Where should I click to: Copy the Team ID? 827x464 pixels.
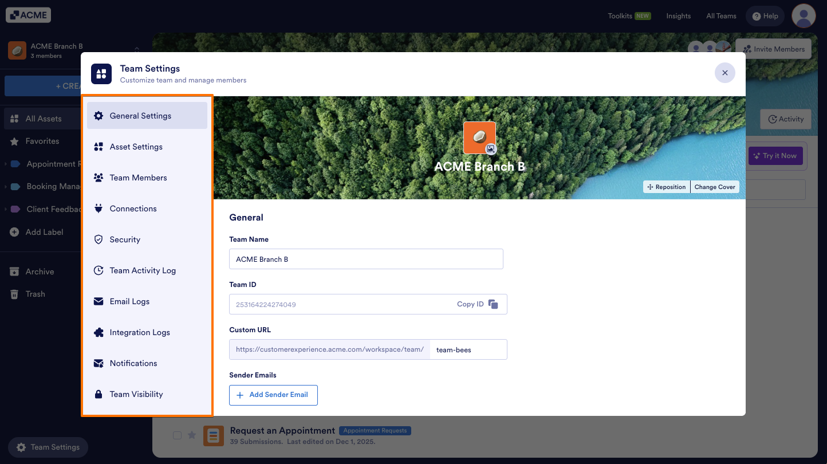click(477, 304)
